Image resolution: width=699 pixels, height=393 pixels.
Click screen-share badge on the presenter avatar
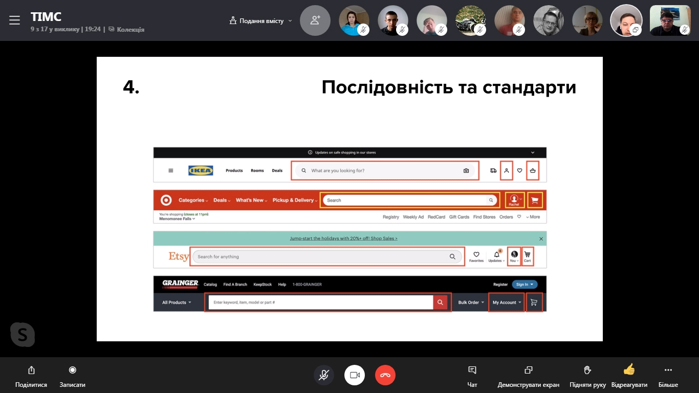(x=636, y=30)
